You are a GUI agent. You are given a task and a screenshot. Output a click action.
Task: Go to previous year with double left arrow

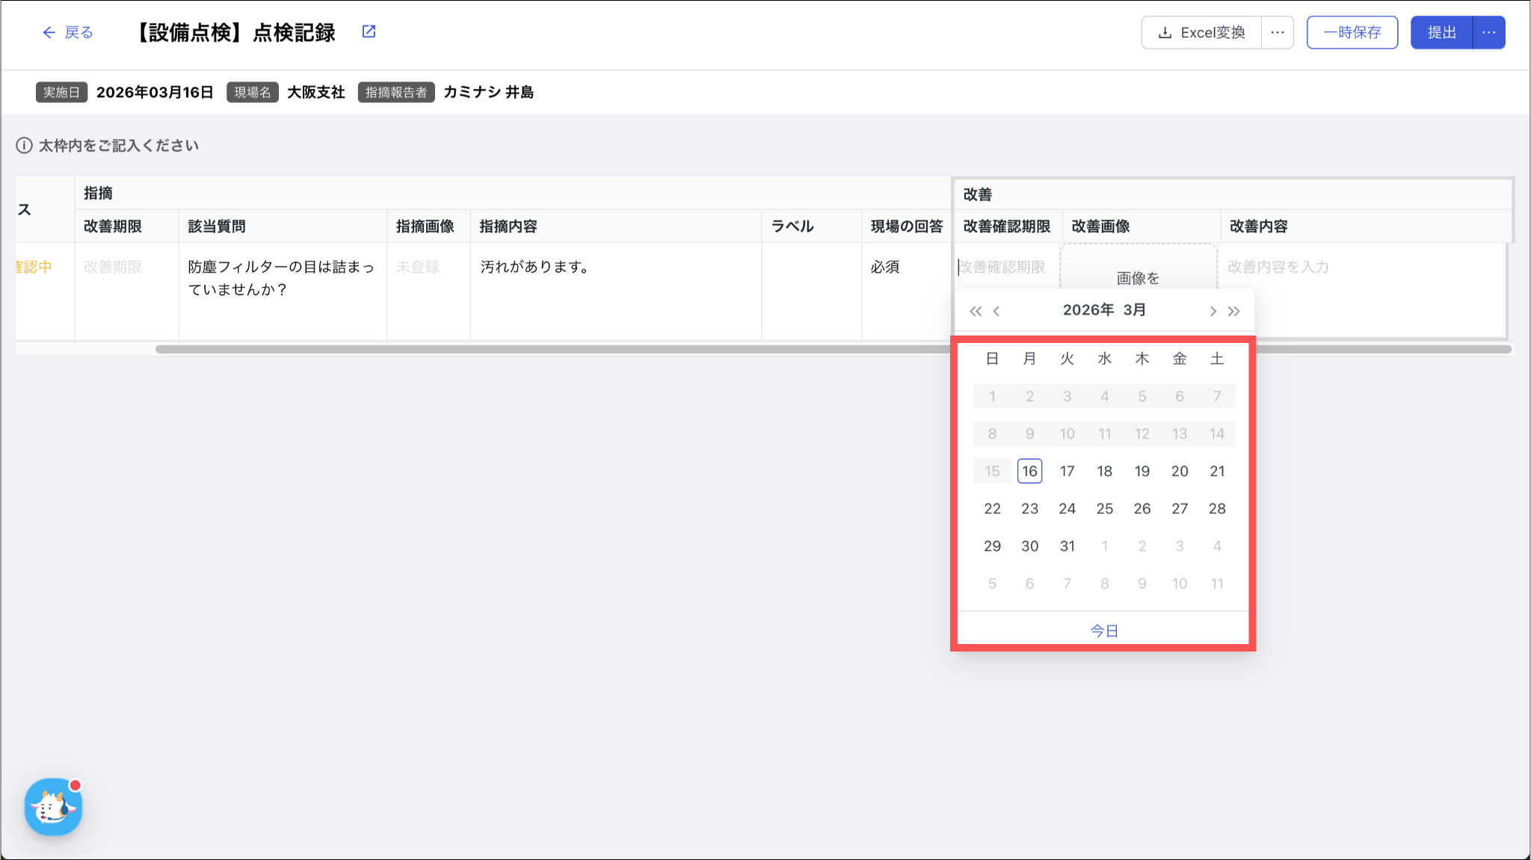[975, 311]
